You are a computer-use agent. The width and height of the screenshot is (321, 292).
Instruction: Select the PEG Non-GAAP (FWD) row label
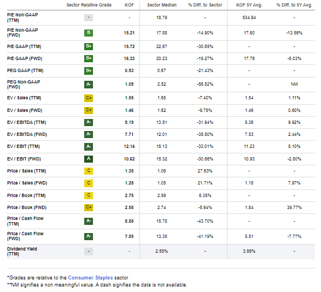pos(24,85)
